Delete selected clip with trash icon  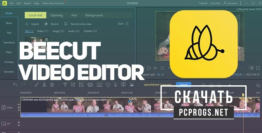52,85
